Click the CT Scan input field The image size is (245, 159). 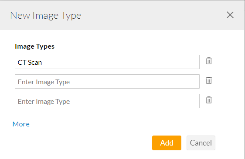(x=107, y=62)
